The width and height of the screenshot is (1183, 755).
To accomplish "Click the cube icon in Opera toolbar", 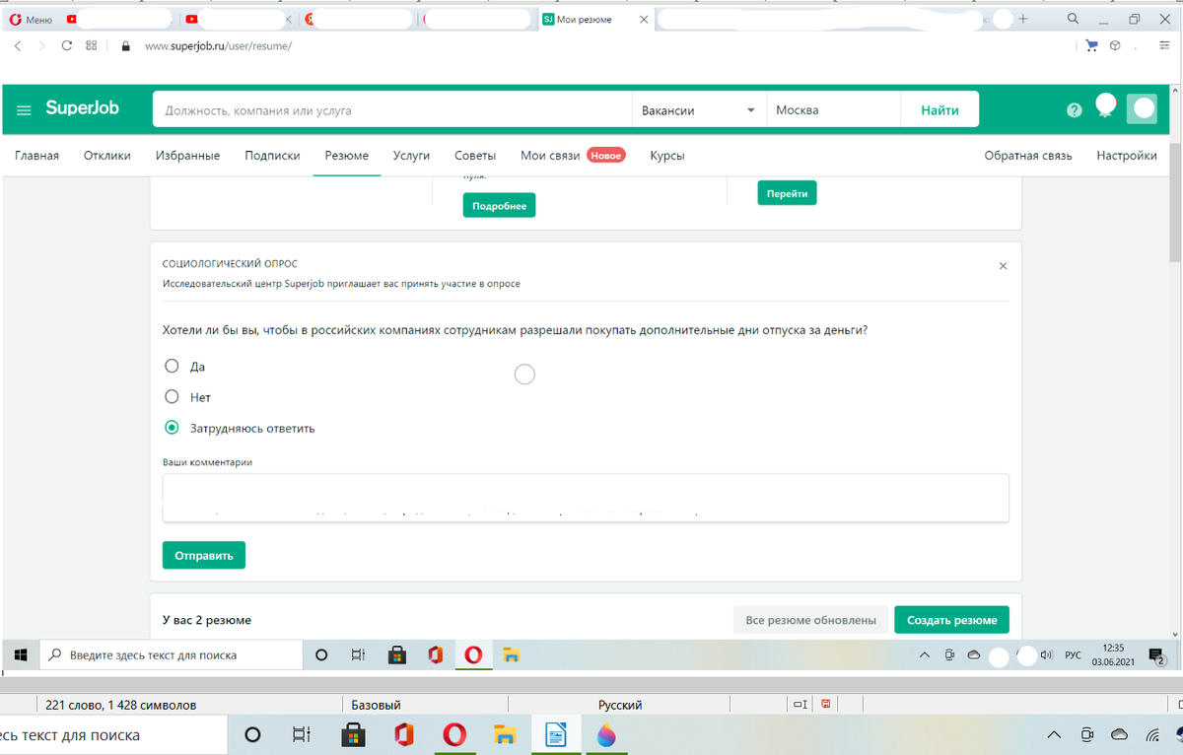I will pyautogui.click(x=1116, y=45).
